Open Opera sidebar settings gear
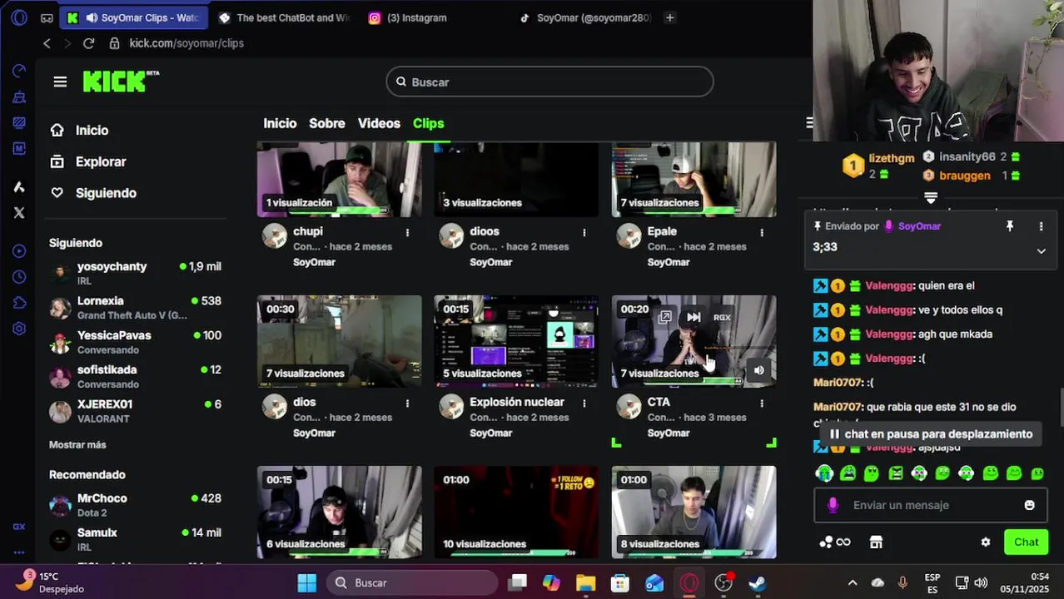This screenshot has height=599, width=1064. 19,329
